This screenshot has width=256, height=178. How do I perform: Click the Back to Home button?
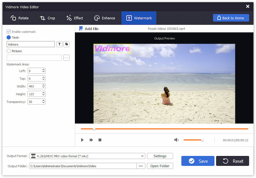[231, 18]
